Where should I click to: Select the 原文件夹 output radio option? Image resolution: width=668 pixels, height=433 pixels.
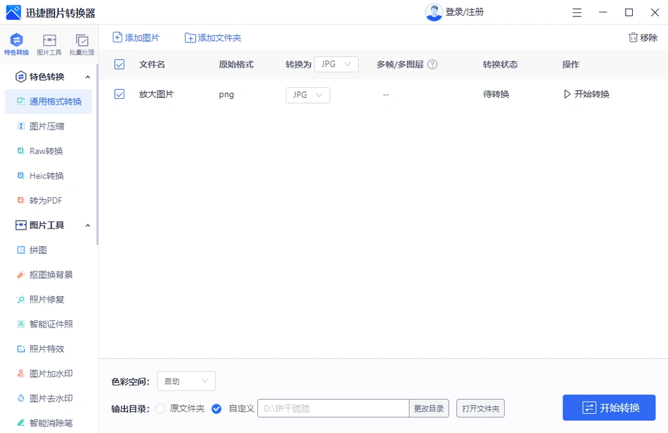click(160, 408)
